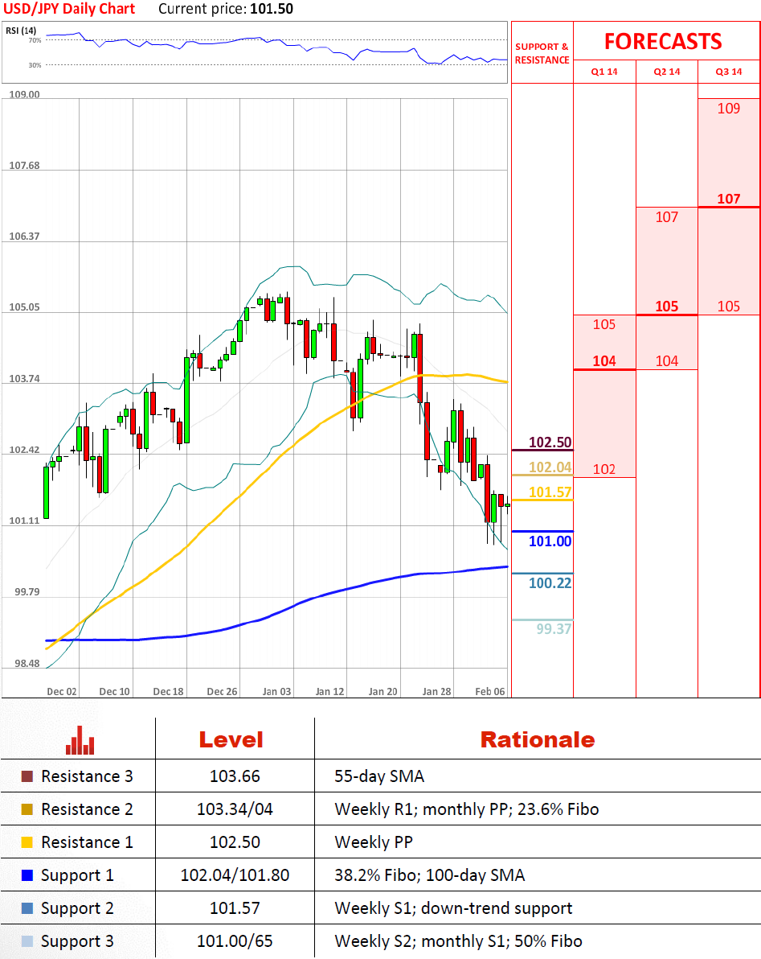Click the RSI 70% threshold label

pos(35,40)
